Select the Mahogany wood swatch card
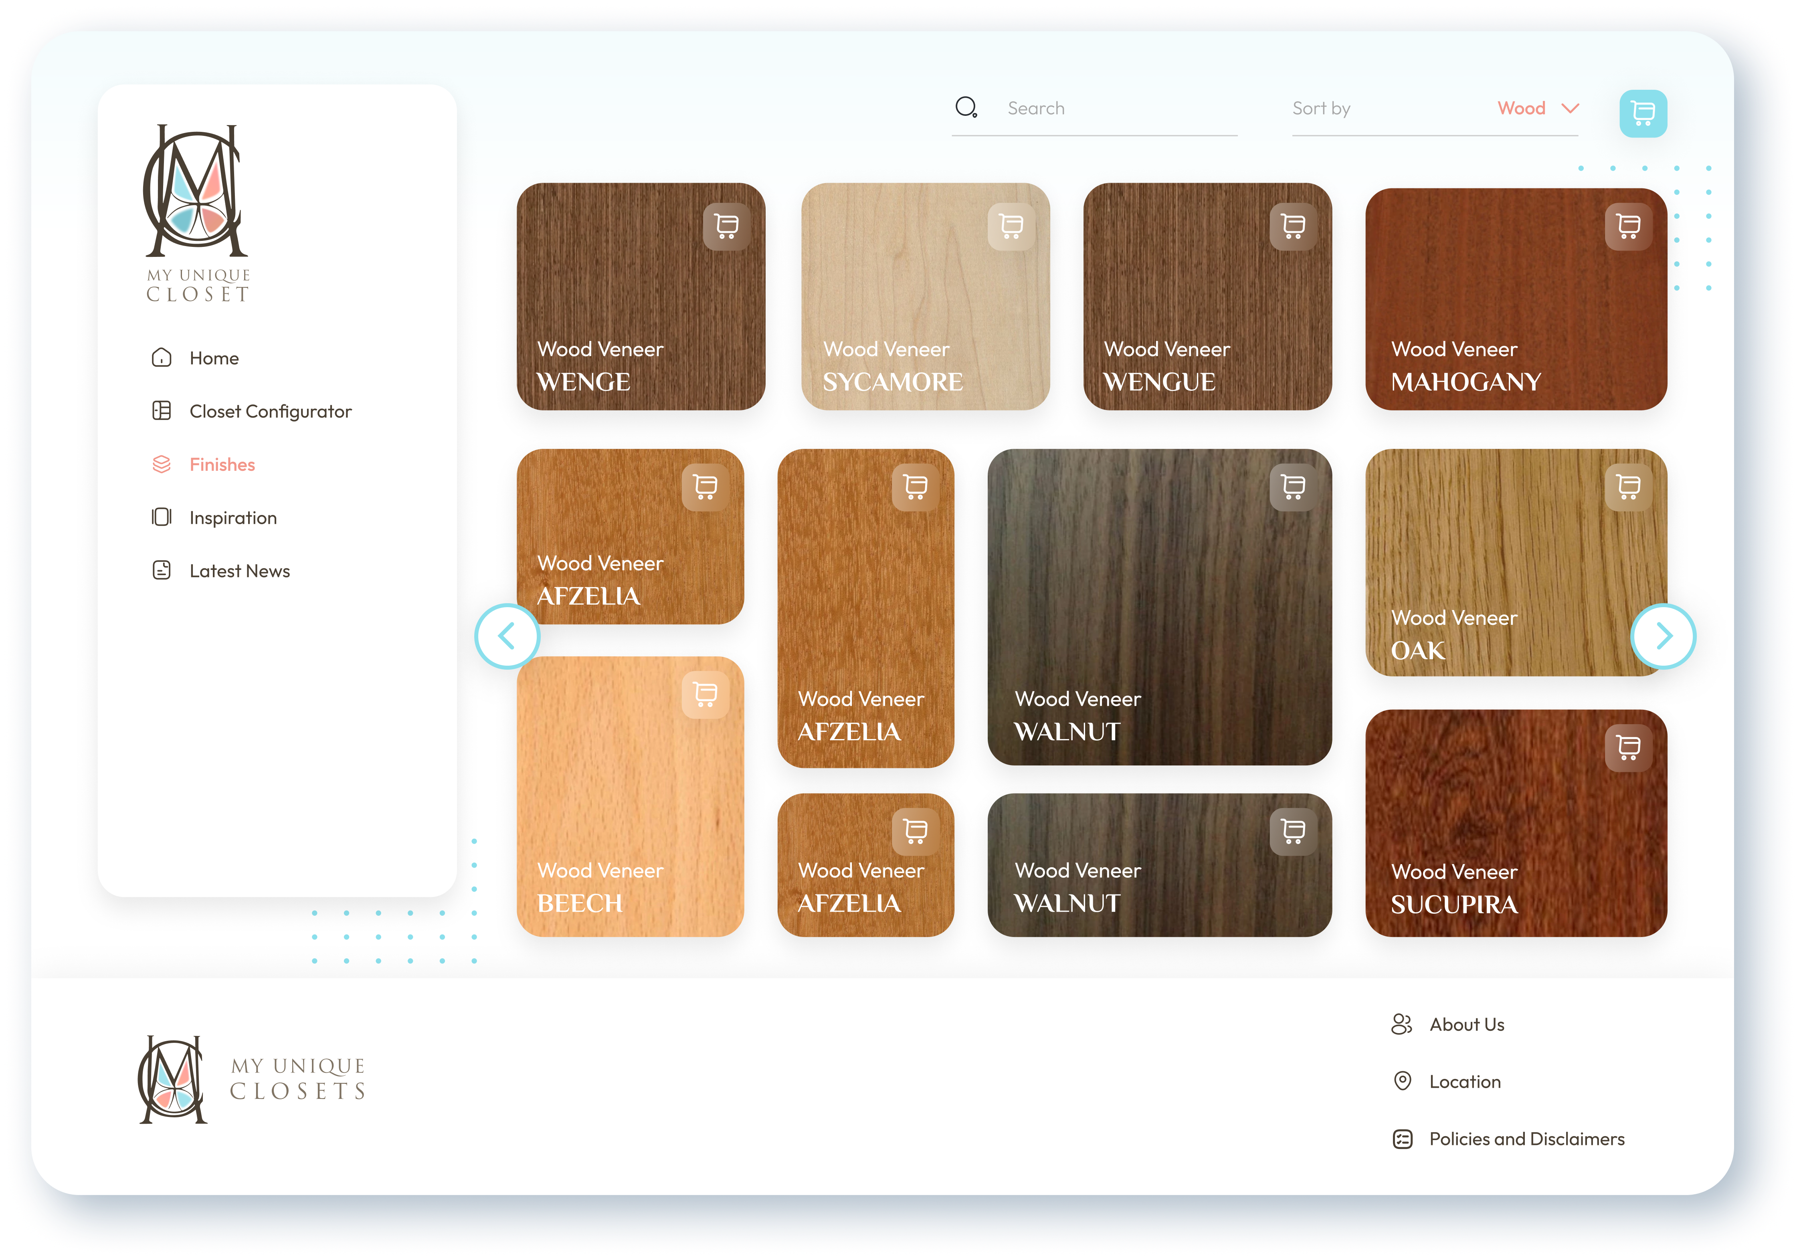 click(1516, 299)
